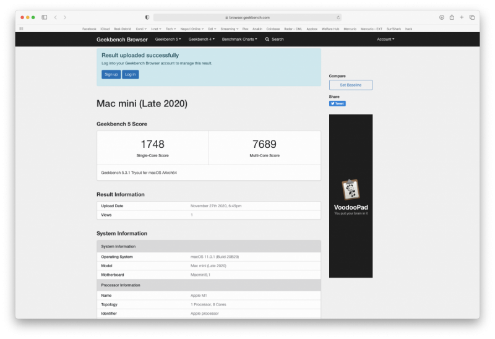
Task: Open the Coinbase bookmark
Action: pos(273,28)
